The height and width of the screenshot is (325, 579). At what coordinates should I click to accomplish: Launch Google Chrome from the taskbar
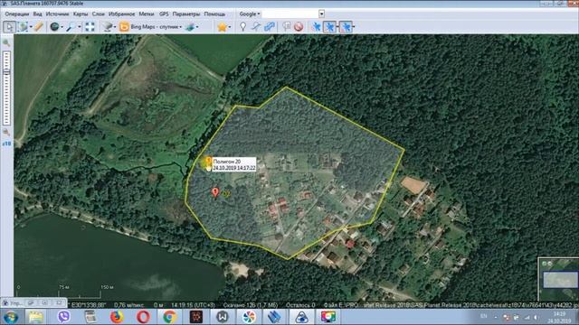(169, 317)
